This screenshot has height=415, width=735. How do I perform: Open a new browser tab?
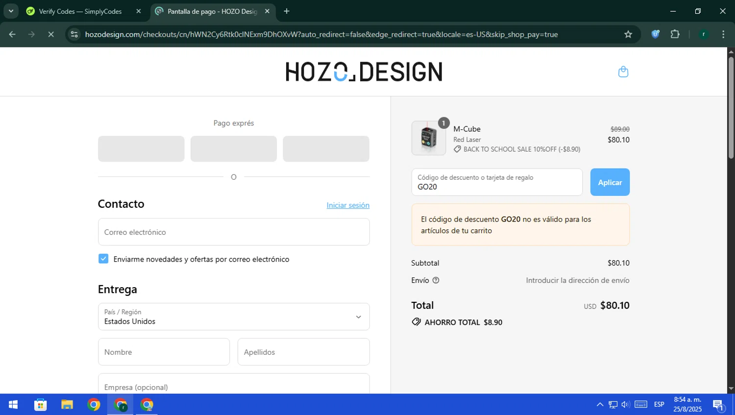[287, 11]
